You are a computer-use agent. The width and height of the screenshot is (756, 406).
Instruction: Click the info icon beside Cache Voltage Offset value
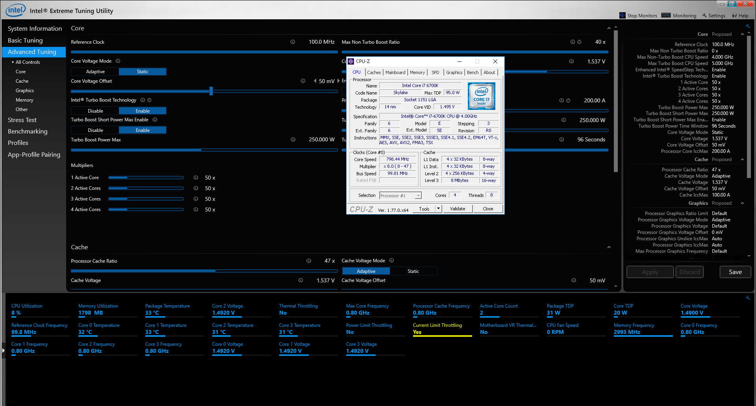[x=574, y=280]
